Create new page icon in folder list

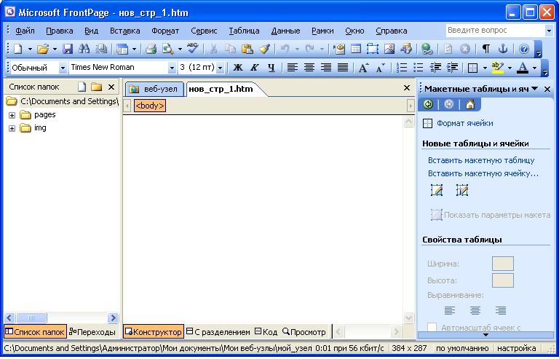[82, 87]
